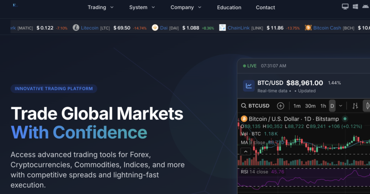Viewport: 370px width, 194px height.
Task: Click the Dai coin icon in ticker
Action: pyautogui.click(x=155, y=28)
